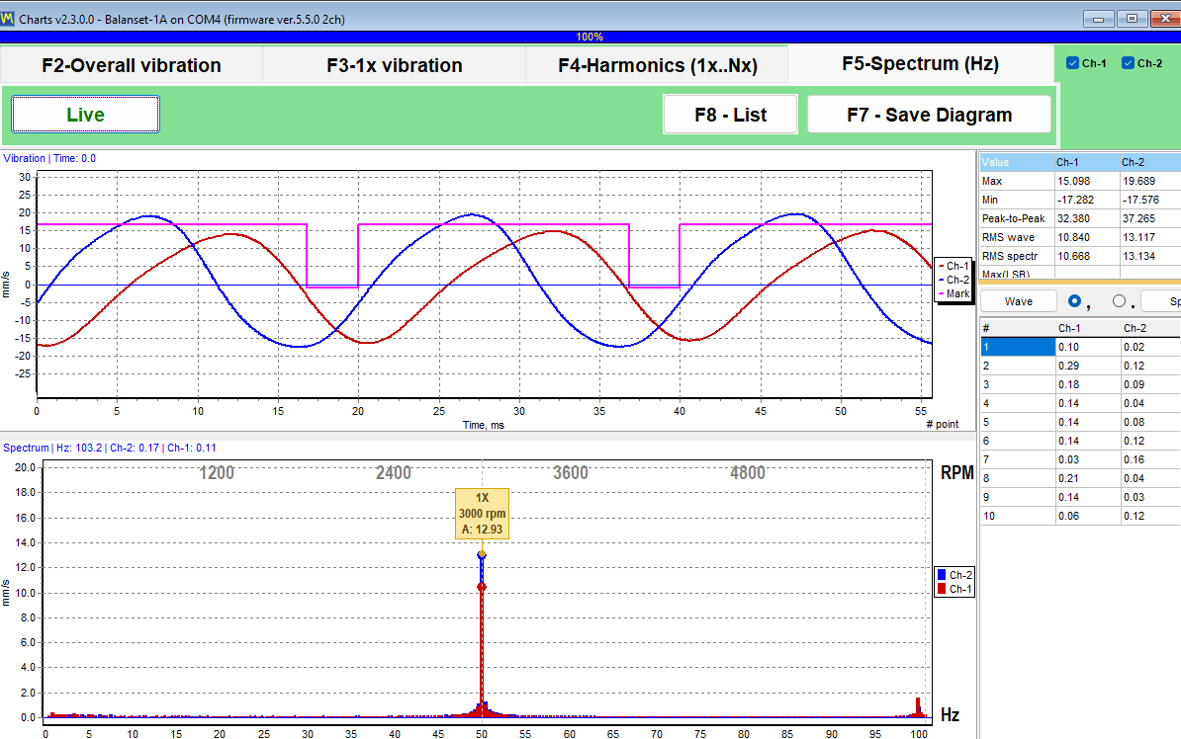Click Ch-1 red swatch in spectrum legend

pyautogui.click(x=942, y=589)
